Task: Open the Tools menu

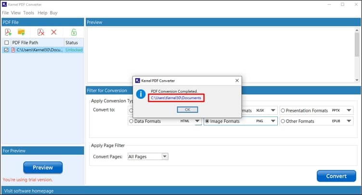Action: coord(28,13)
